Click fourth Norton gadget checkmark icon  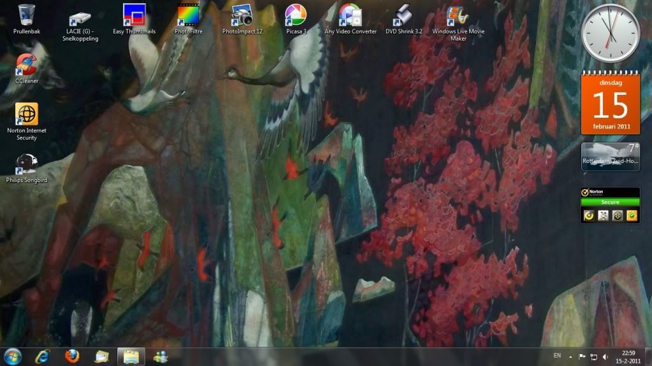[632, 215]
